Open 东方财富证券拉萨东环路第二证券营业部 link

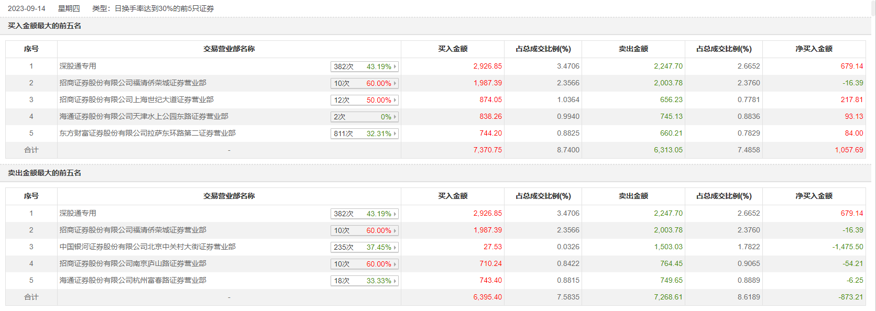point(147,133)
